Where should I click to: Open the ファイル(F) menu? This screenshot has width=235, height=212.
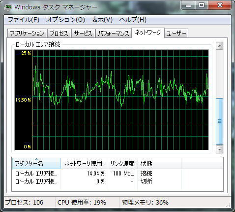pyautogui.click(x=23, y=20)
